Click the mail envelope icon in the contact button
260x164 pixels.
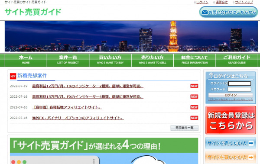pyautogui.click(x=205, y=12)
